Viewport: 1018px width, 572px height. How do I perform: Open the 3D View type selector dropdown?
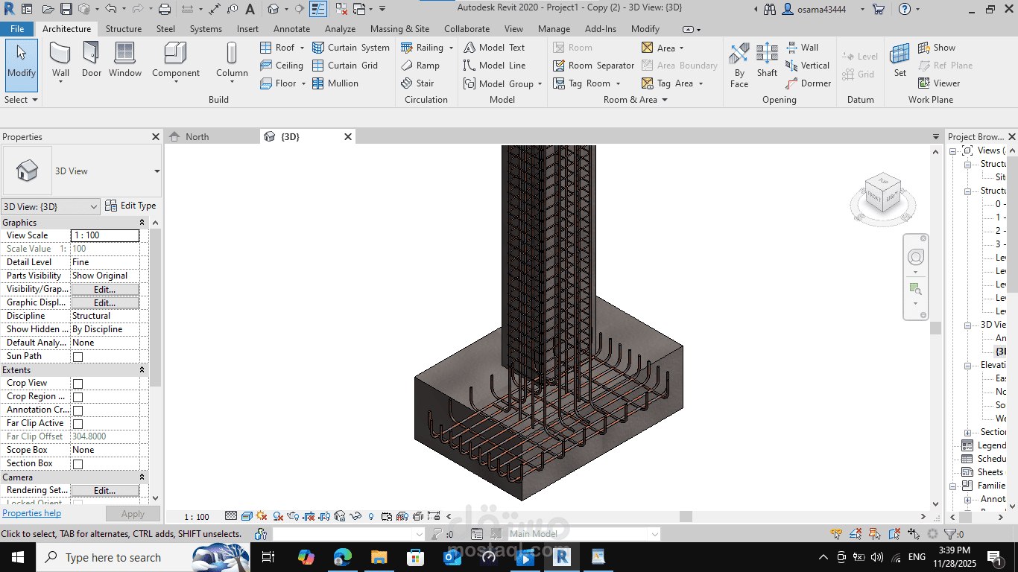point(157,171)
